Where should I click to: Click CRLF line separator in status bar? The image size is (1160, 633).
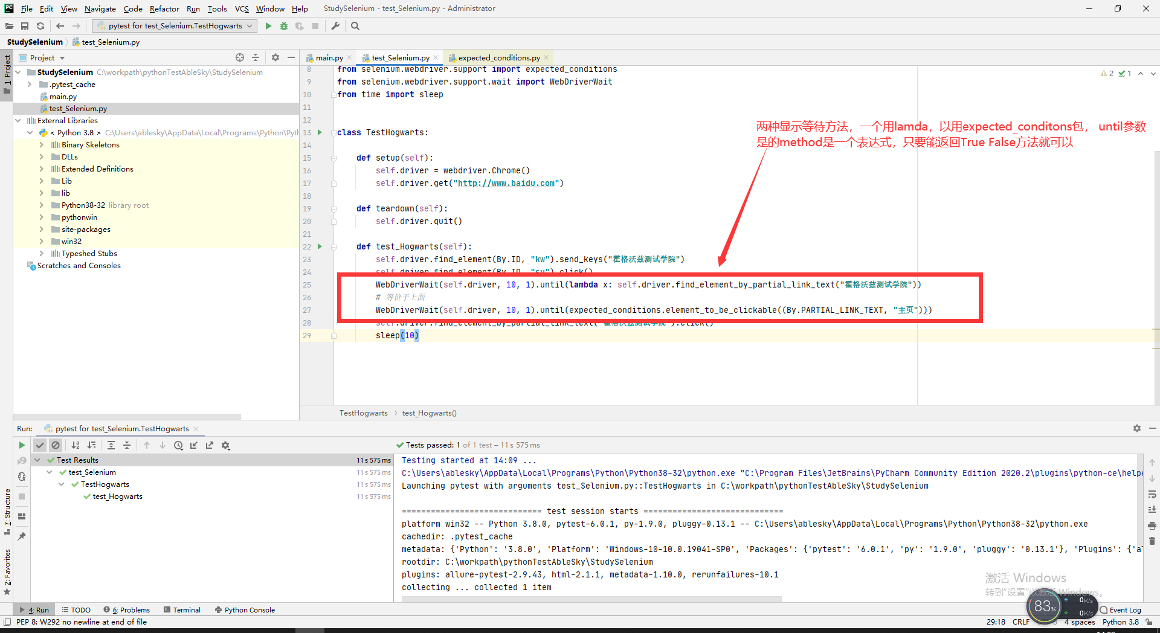click(x=1021, y=622)
